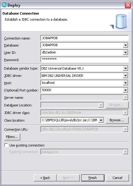Click the Finish button
133x186 pixels.
pos(93,178)
